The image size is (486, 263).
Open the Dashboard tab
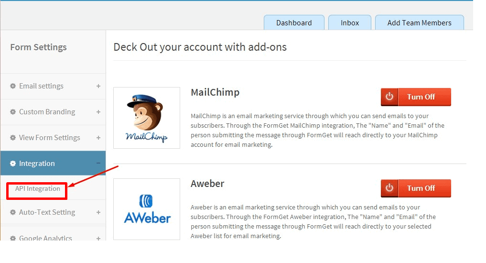click(x=294, y=22)
